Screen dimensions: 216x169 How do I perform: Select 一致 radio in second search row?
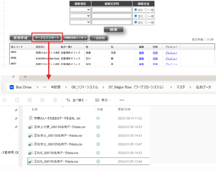146,16
